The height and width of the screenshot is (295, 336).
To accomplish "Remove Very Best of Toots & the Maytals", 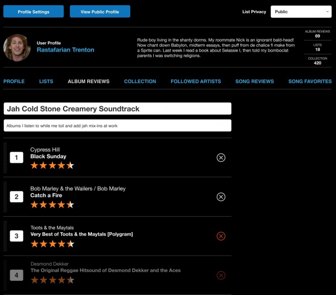I will 220,236.
